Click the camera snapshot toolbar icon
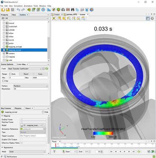The height and width of the screenshot is (158, 156). coord(63,10)
